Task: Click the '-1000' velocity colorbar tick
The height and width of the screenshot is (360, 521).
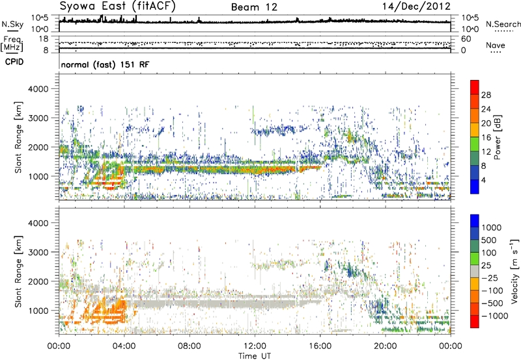Action: [495, 316]
